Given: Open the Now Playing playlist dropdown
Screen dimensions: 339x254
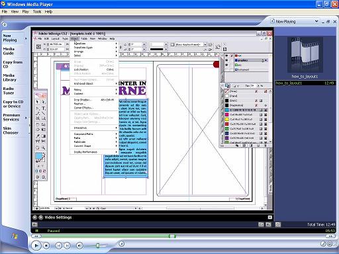Looking at the screenshot, I should click(x=316, y=21).
